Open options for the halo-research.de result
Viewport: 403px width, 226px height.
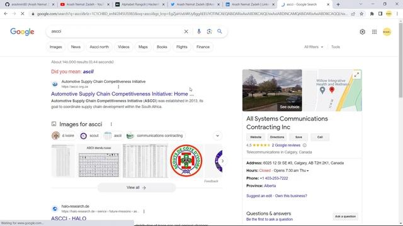click(144, 212)
